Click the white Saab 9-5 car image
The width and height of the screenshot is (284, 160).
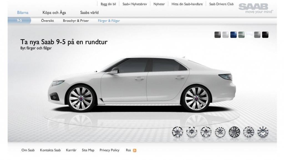142,84
